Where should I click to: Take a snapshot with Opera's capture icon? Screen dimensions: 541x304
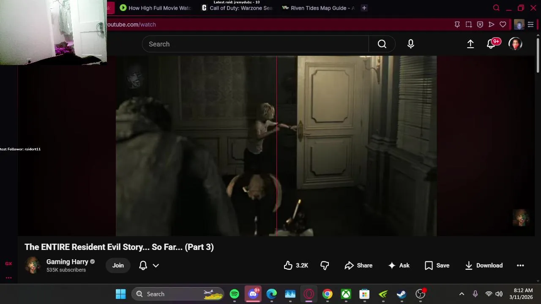tap(469, 24)
